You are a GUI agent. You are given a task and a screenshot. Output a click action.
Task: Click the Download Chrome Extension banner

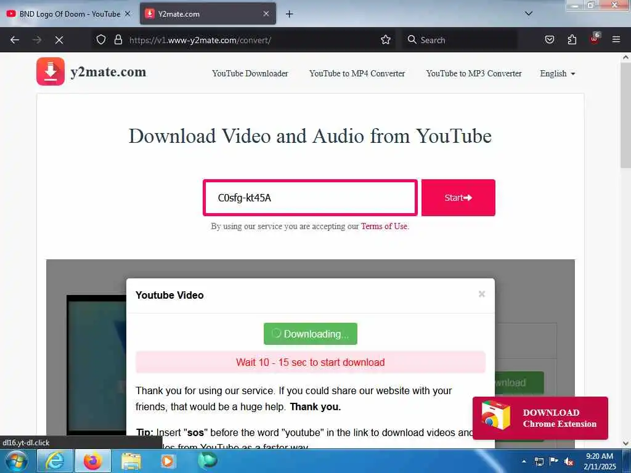click(540, 418)
